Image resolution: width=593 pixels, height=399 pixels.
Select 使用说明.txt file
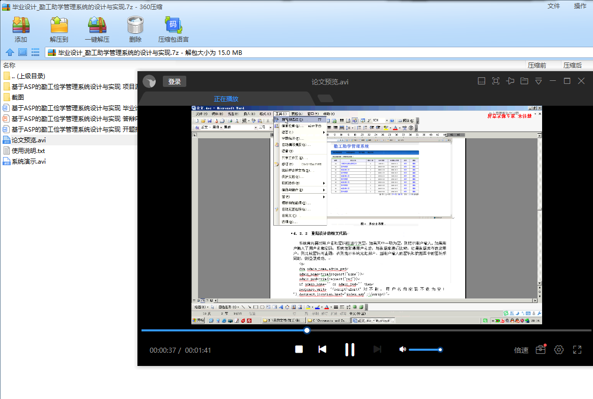point(24,150)
